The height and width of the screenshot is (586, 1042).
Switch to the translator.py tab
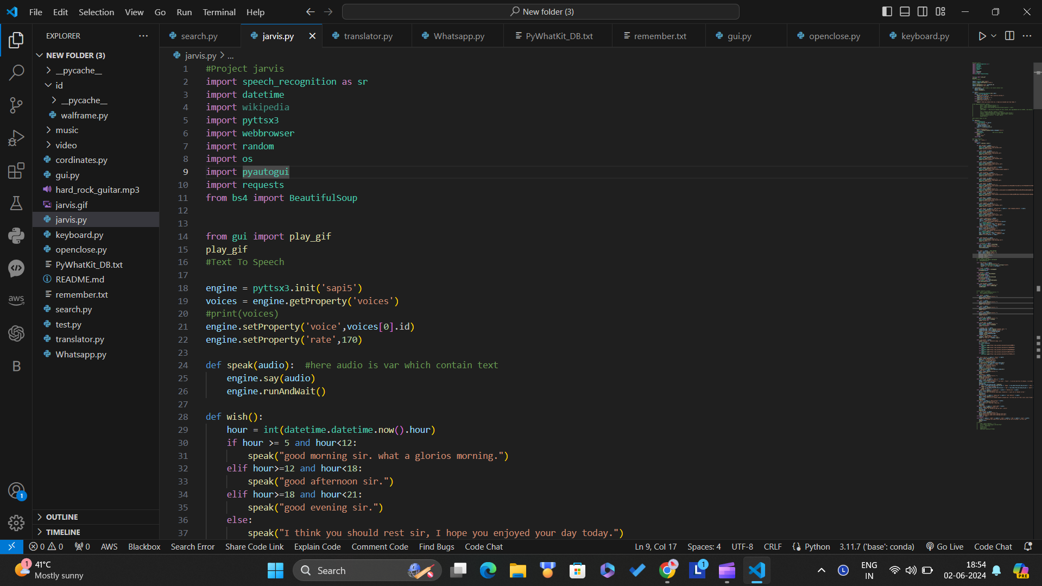tap(368, 36)
